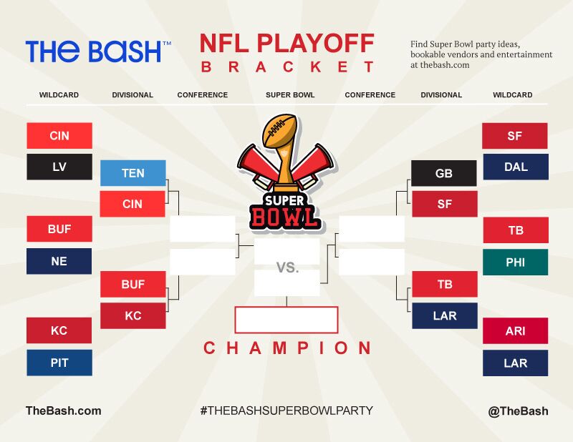
Task: Click the top Super Bowl blank box
Action: (287, 251)
